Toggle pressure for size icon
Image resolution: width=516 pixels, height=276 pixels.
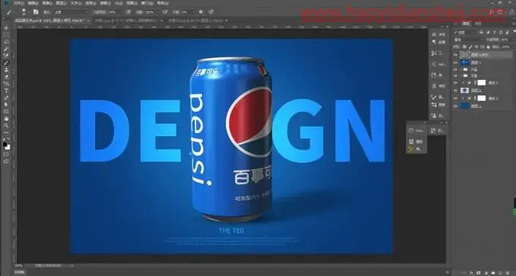[x=211, y=12]
